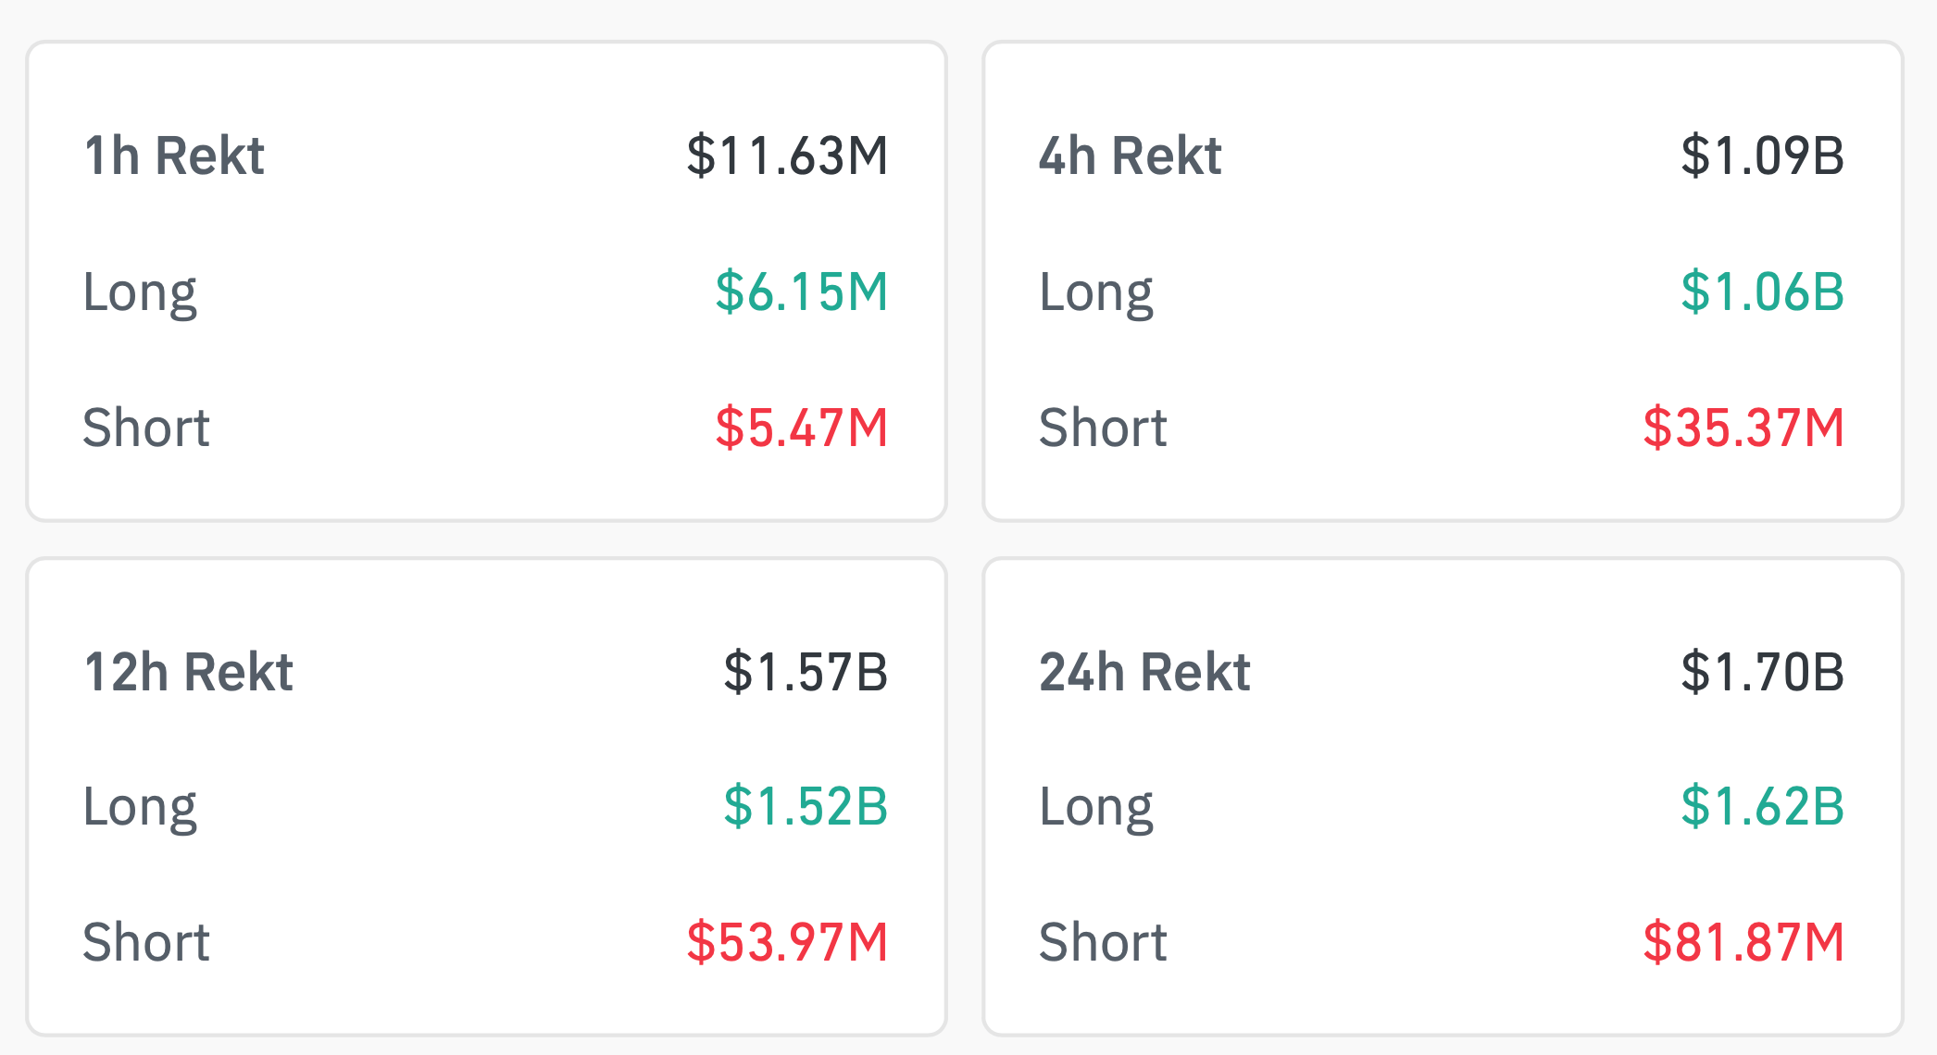Click the 12h total $1.57B value

[x=806, y=672]
